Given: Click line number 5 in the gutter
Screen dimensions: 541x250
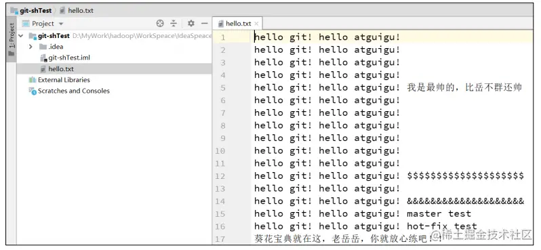Looking at the screenshot, I should (x=223, y=87).
